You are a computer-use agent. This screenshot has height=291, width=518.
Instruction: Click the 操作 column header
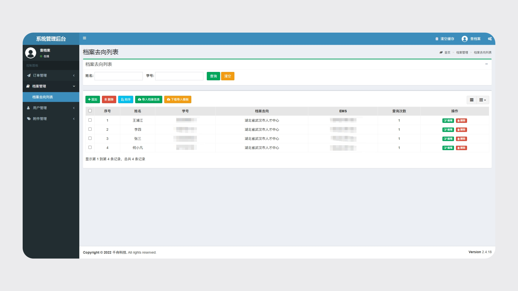pos(455,111)
